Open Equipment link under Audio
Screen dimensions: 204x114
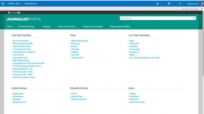134,97
